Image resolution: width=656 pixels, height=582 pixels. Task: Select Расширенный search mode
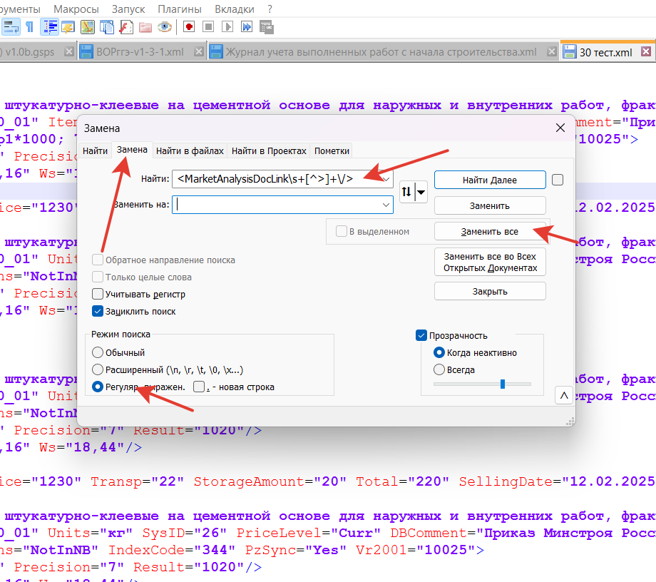[x=98, y=369]
